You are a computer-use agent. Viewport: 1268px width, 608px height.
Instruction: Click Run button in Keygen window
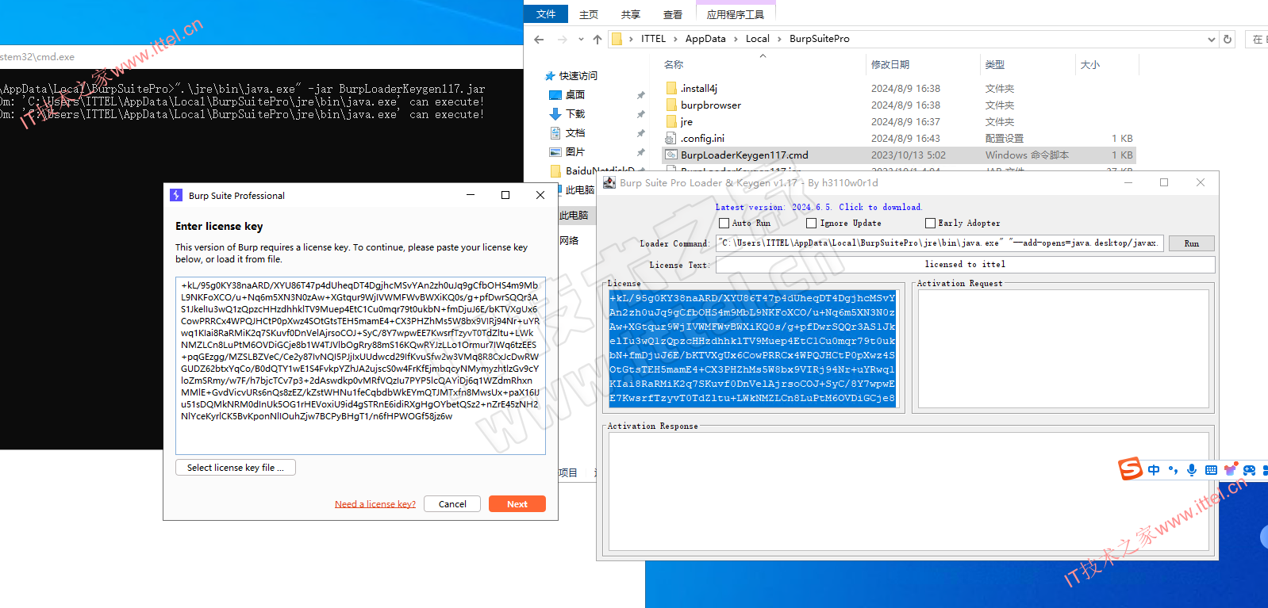pyautogui.click(x=1192, y=243)
